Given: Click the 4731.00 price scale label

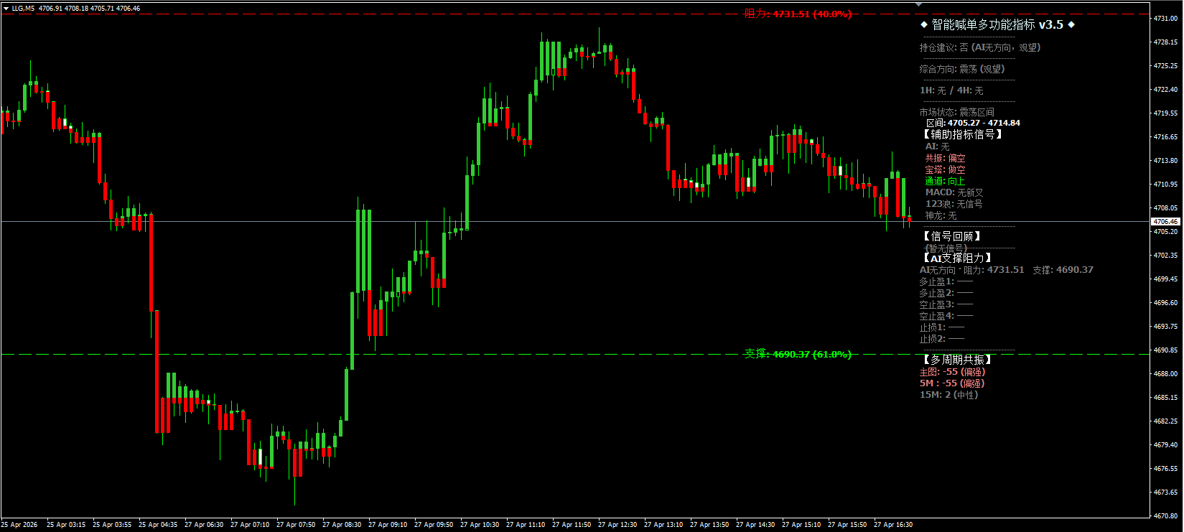Looking at the screenshot, I should (1165, 19).
